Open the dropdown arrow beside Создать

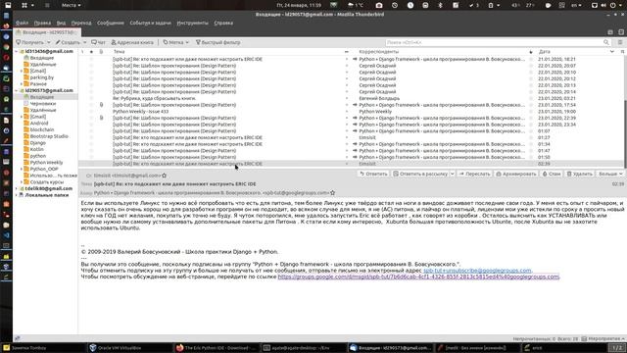pyautogui.click(x=84, y=42)
